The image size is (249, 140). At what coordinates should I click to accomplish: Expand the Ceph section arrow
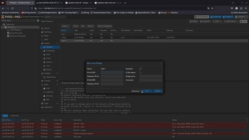(58, 103)
